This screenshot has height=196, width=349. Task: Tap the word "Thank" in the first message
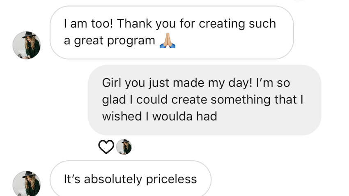click(134, 24)
